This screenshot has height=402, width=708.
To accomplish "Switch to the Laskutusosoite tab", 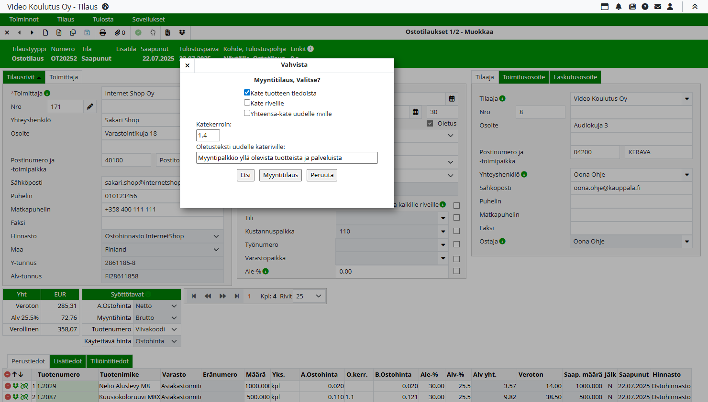I will tap(575, 77).
